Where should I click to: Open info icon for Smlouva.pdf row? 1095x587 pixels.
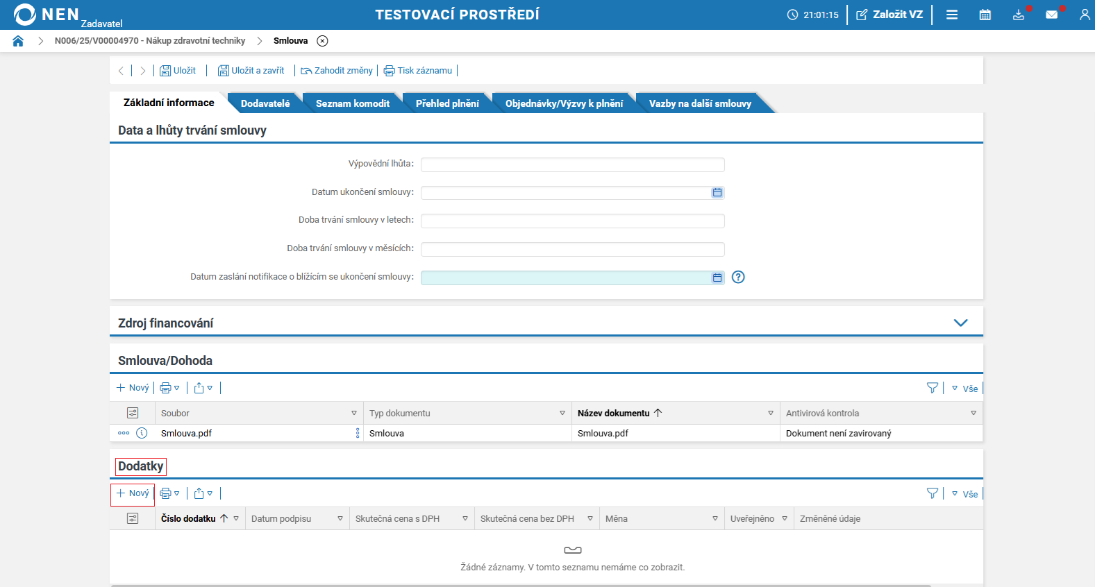tap(142, 433)
